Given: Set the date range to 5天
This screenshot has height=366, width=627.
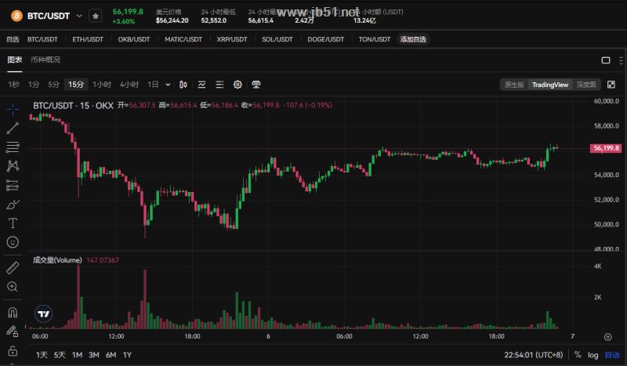Looking at the screenshot, I should [60, 355].
